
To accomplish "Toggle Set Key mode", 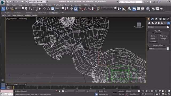I will click(x=121, y=94).
